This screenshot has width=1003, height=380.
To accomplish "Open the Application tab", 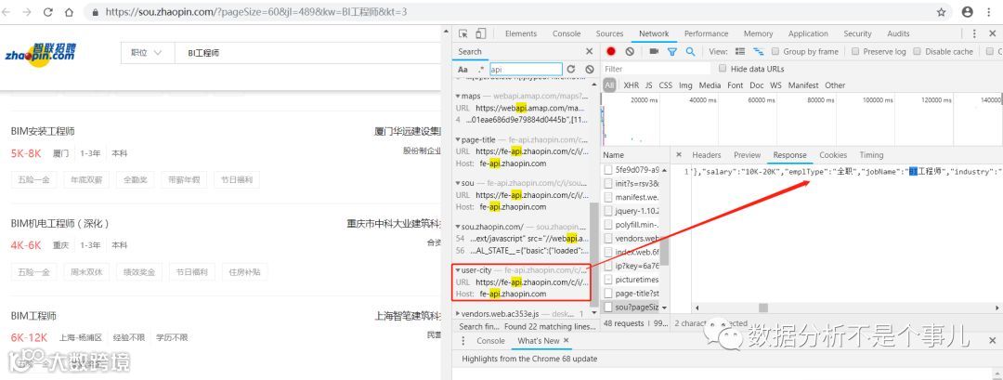I will [x=808, y=33].
